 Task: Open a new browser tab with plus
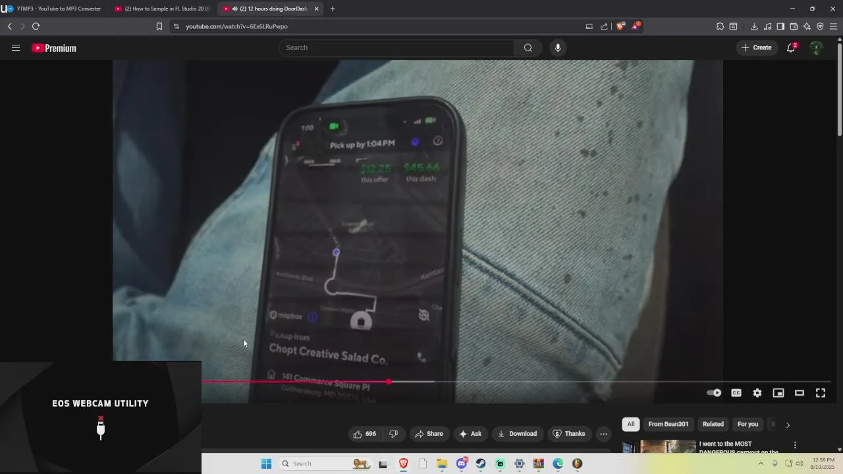(x=333, y=9)
